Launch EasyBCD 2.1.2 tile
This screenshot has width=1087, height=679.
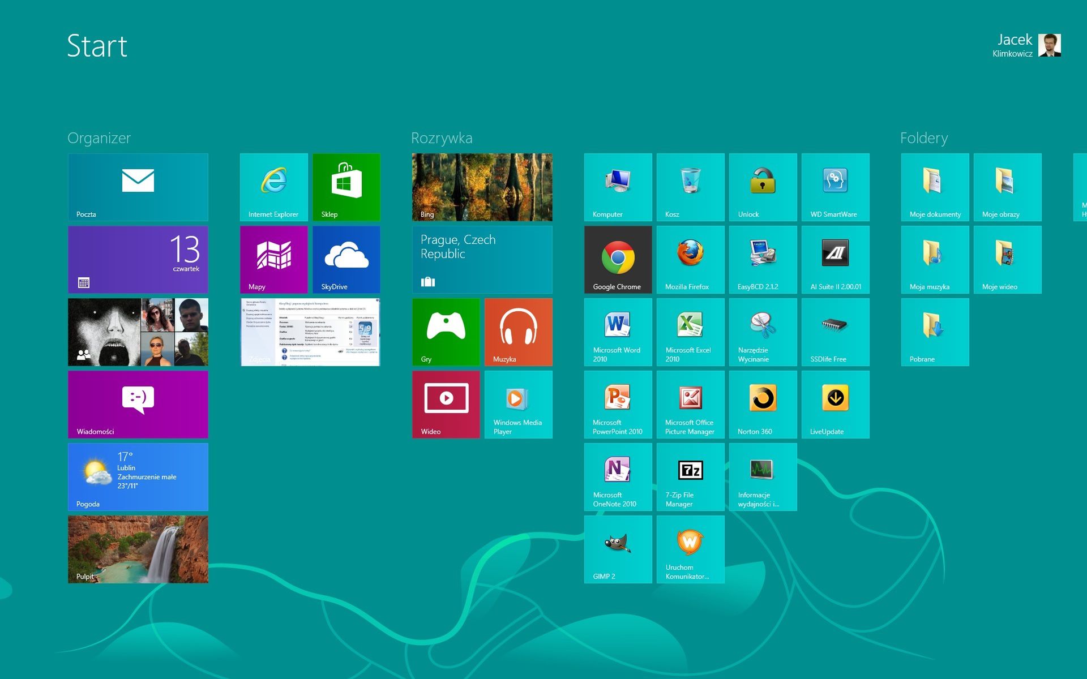763,260
